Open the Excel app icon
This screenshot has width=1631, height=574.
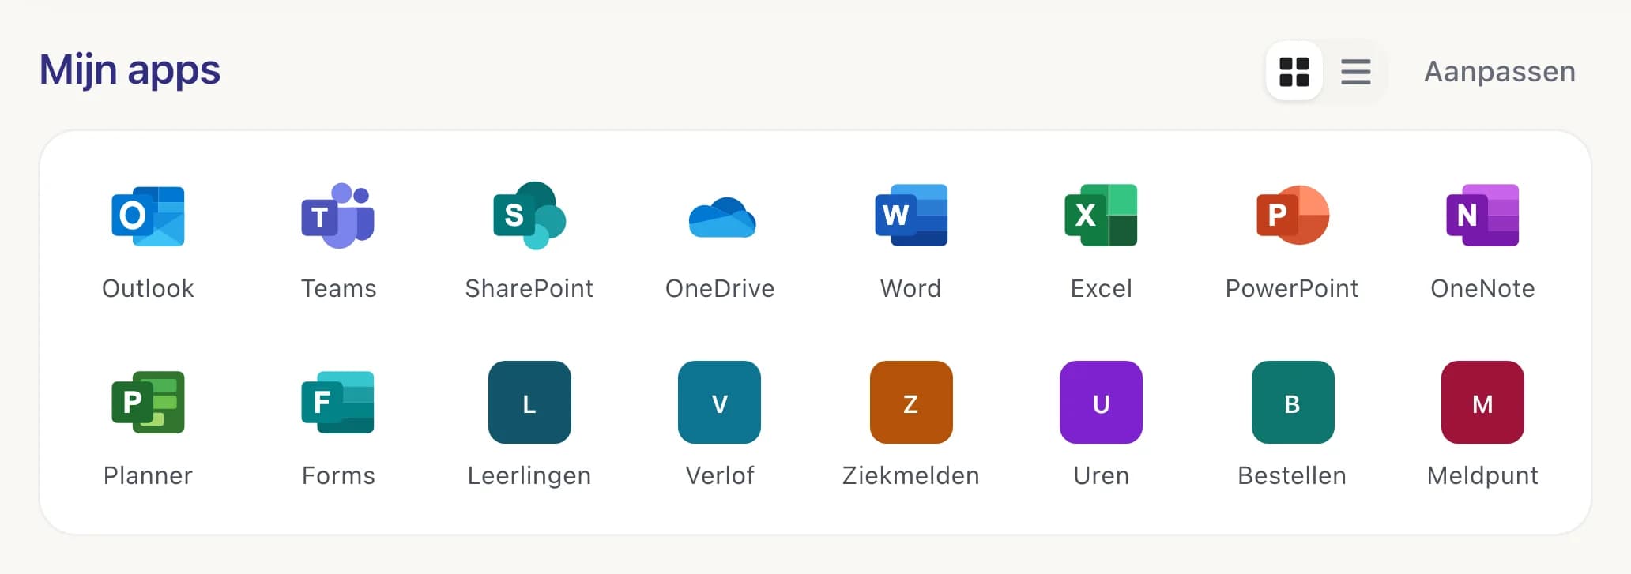click(x=1101, y=216)
